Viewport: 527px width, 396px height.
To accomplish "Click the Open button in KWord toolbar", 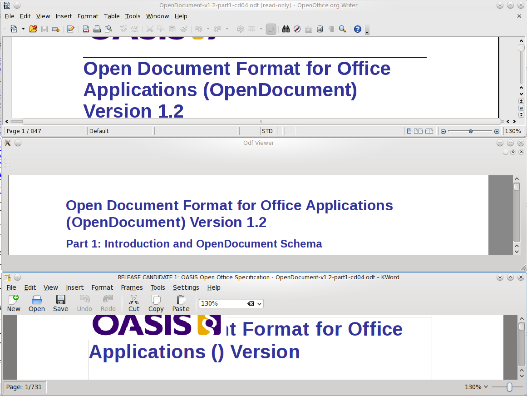I will click(37, 303).
